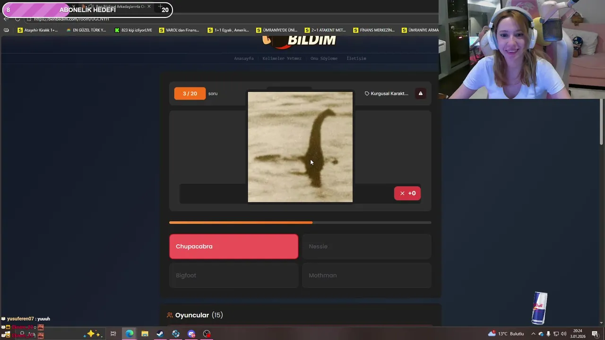Image resolution: width=605 pixels, height=340 pixels.
Task: Open the 823 kişi izliyorLIVE bookmark
Action: tap(133, 30)
